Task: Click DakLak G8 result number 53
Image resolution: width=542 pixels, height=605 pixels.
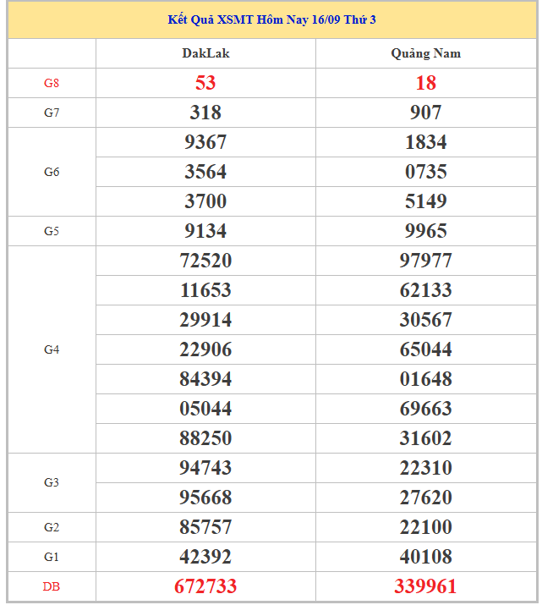Action: 205,83
